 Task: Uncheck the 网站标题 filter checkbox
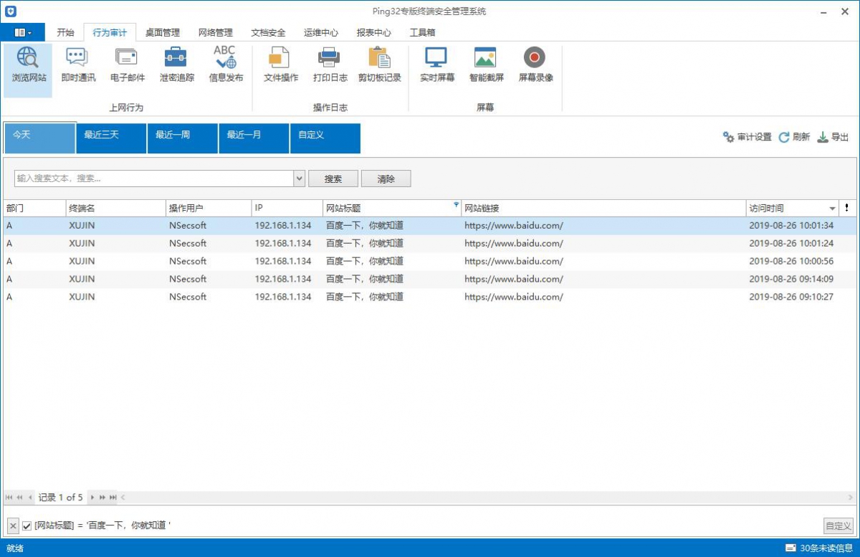(27, 526)
